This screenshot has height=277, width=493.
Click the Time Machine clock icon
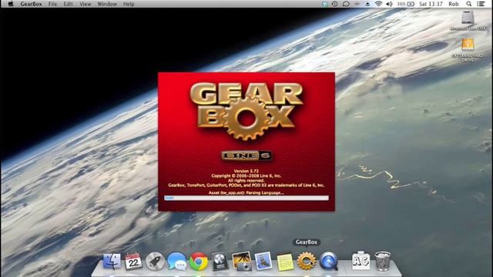pyautogui.click(x=334, y=4)
